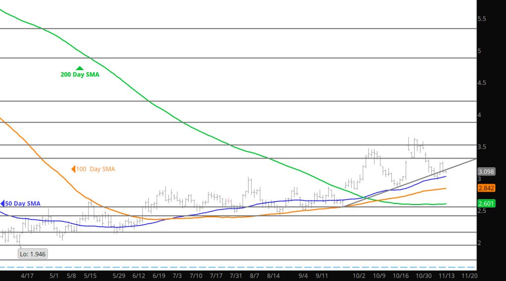The image size is (506, 281).
Task: Select the 100 Day SMA text label
Action: click(96, 169)
